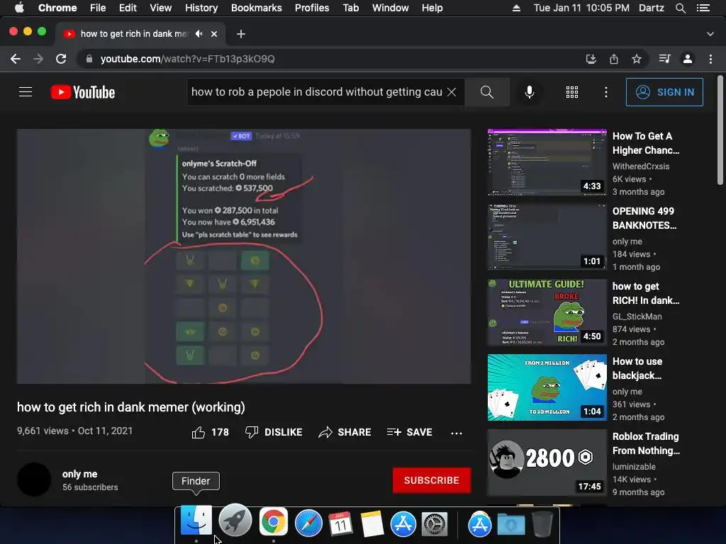Click the address bar URL
Screen dimensions: 726x544
[x=187, y=59]
